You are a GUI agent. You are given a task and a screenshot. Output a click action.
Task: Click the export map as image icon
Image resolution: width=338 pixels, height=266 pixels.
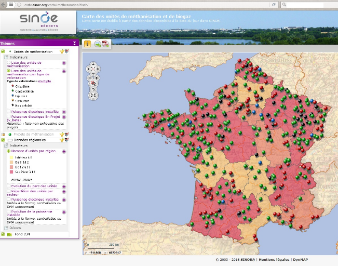click(97, 44)
